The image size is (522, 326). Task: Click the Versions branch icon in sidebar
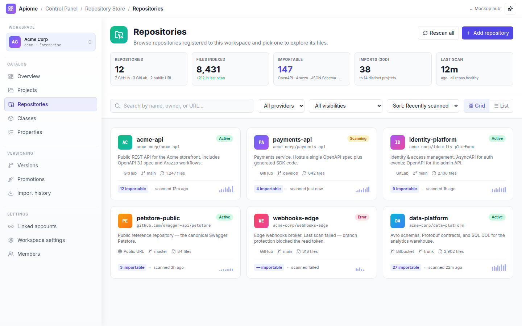click(11, 166)
